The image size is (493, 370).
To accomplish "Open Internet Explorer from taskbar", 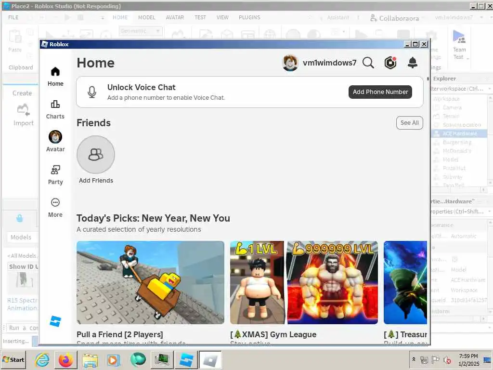I will [42, 359].
